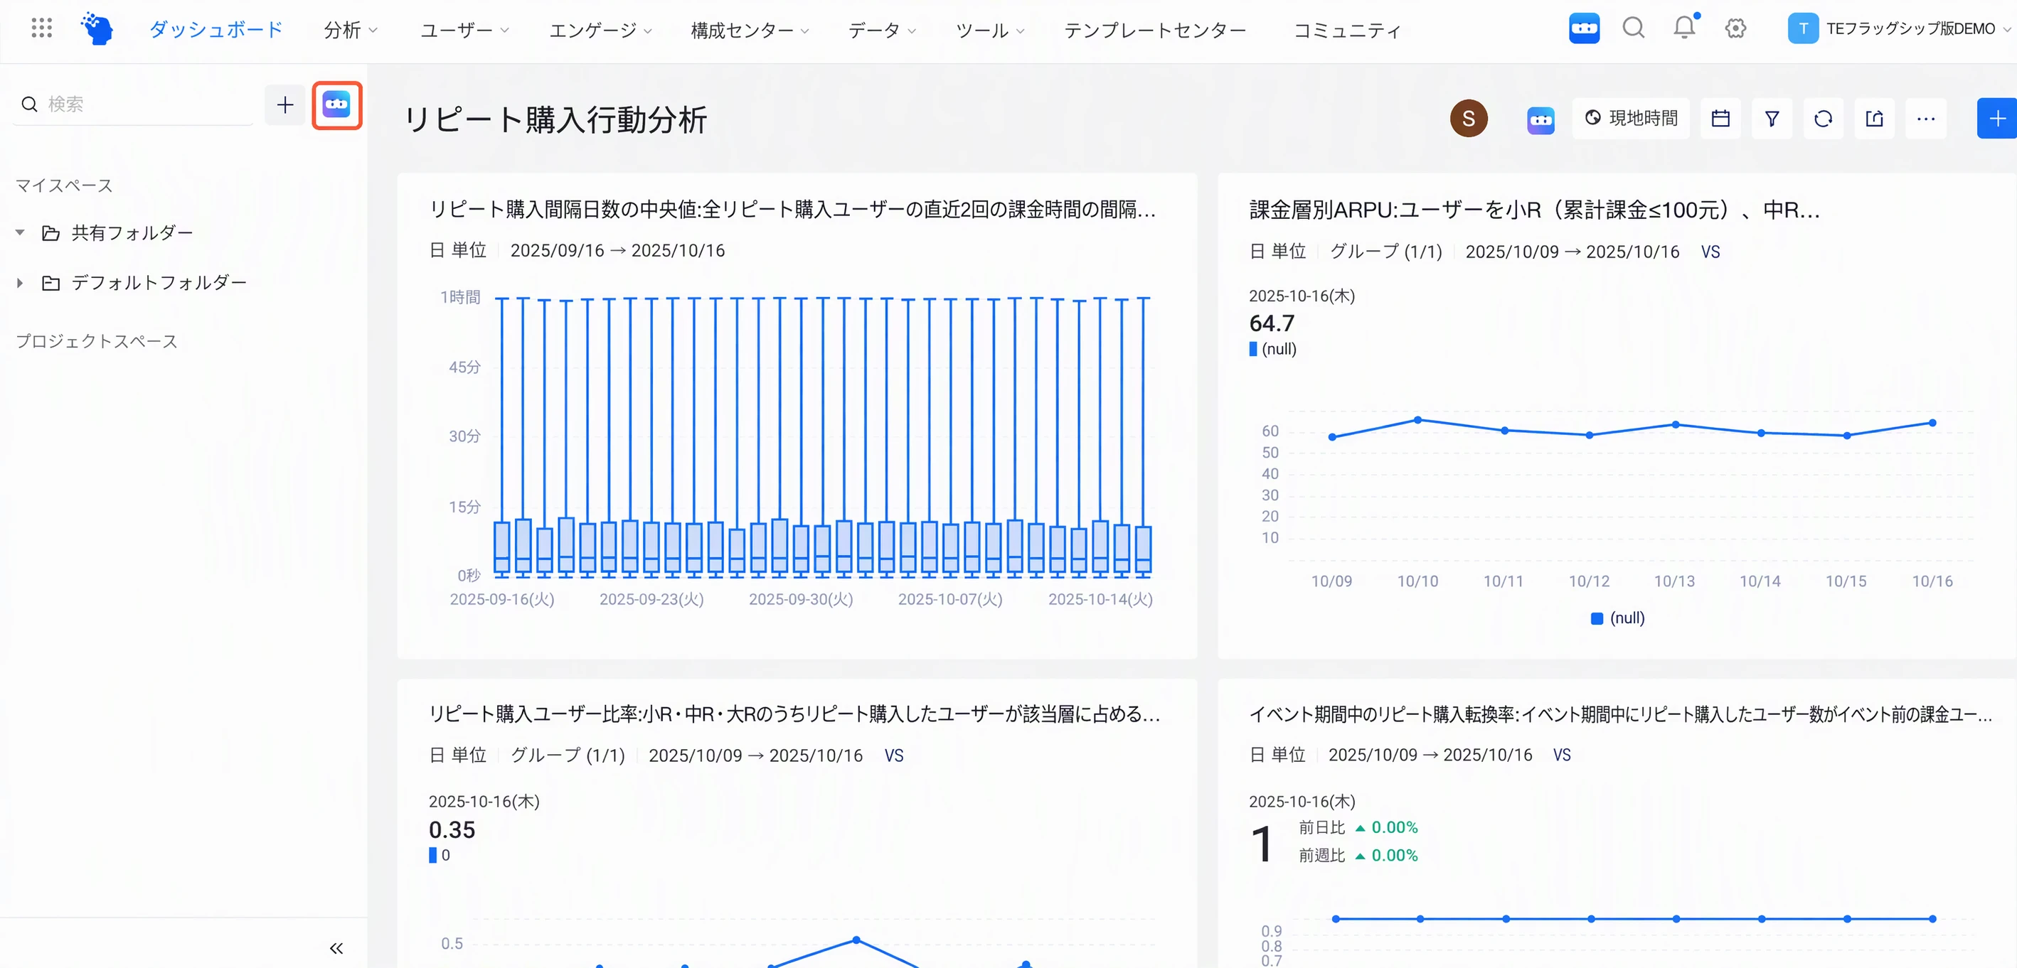Click the highlighted AI robot icon in sidebar
Screen dimensions: 2017x968
click(x=336, y=105)
